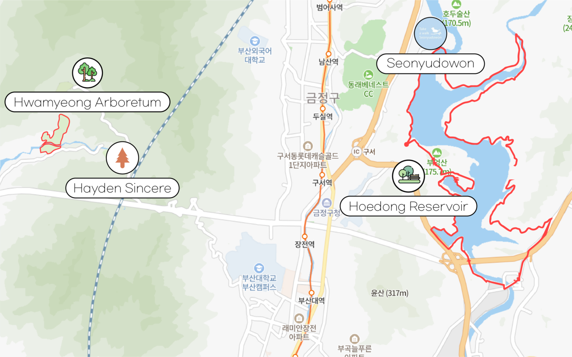Click the Hayden Sincere orange pine tree icon
The height and width of the screenshot is (357, 572).
122,158
